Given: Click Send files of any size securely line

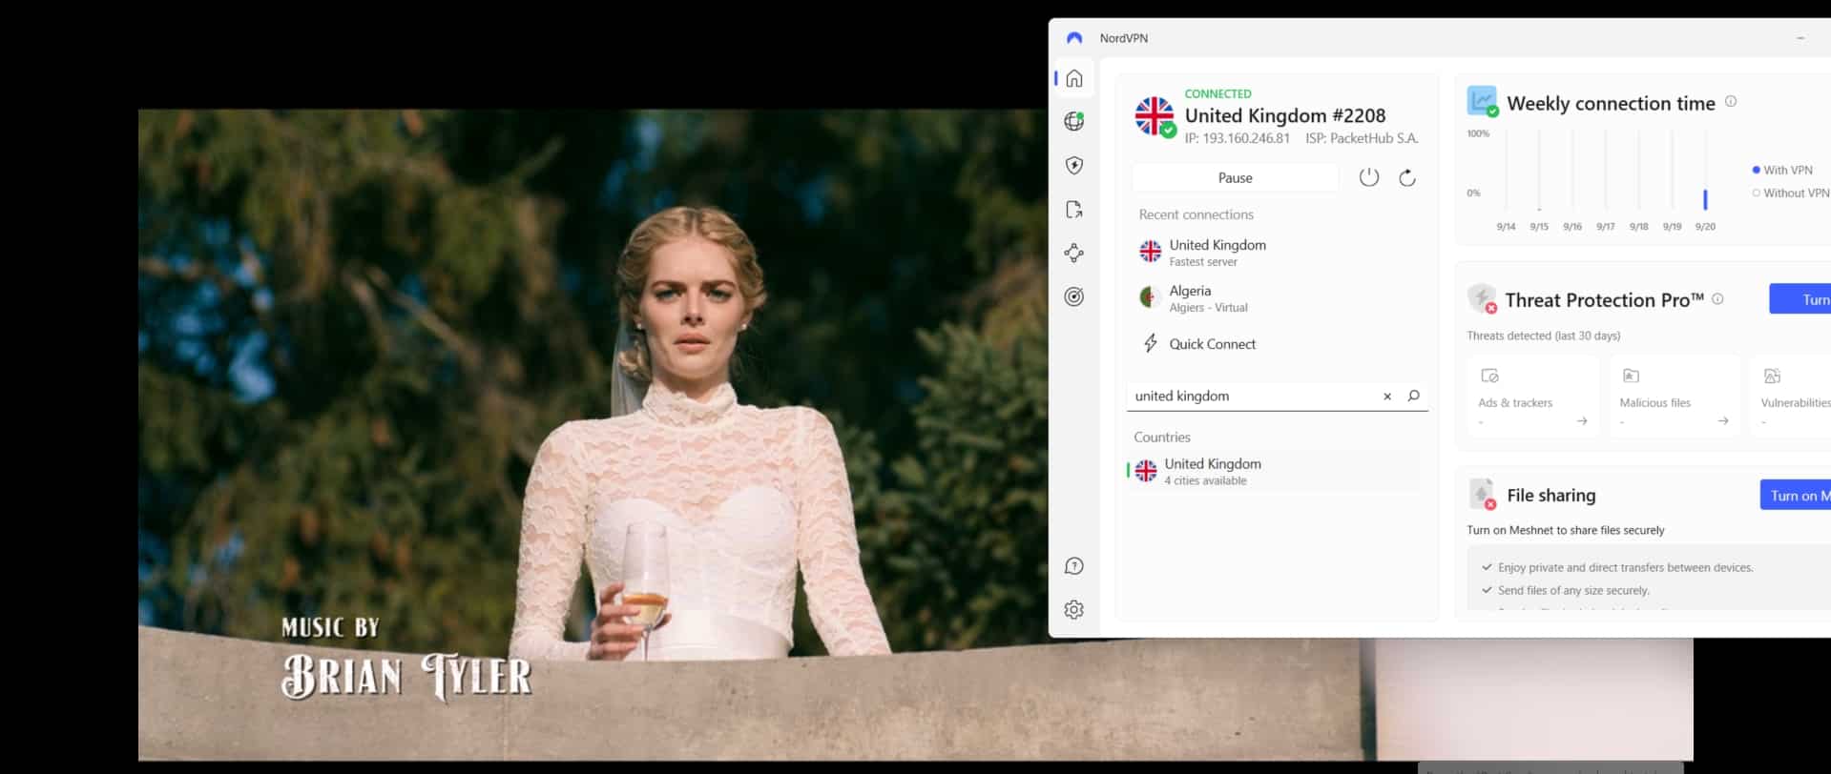Looking at the screenshot, I should [x=1573, y=590].
